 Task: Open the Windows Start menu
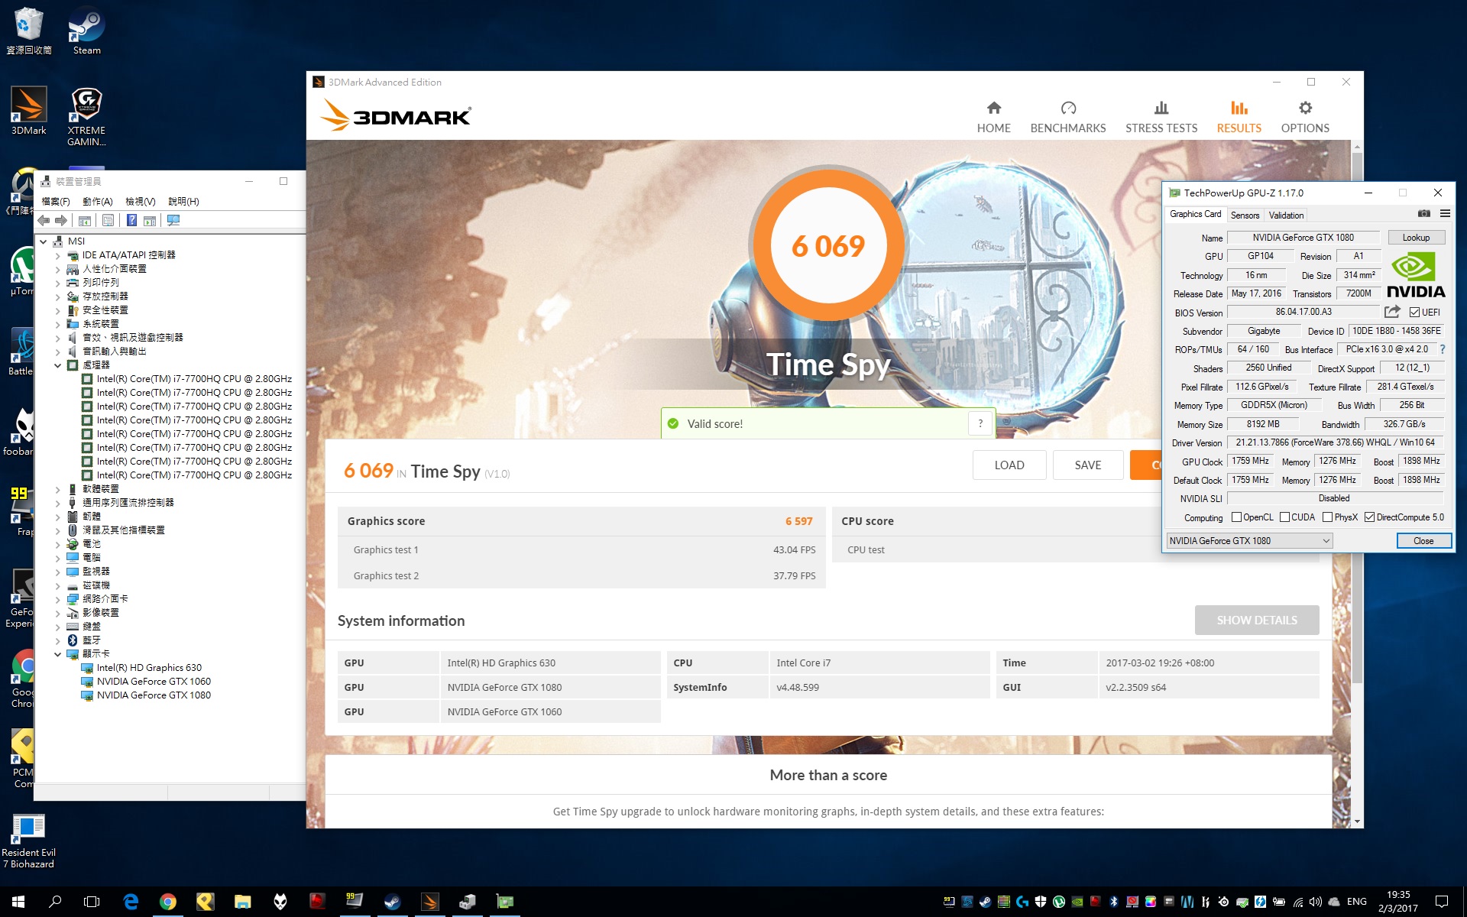click(x=18, y=902)
